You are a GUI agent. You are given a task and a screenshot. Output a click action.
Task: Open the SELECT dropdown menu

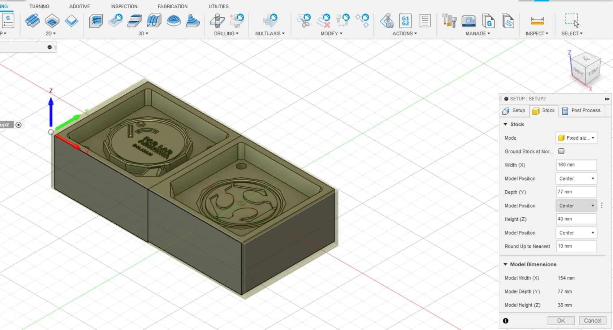pos(572,34)
